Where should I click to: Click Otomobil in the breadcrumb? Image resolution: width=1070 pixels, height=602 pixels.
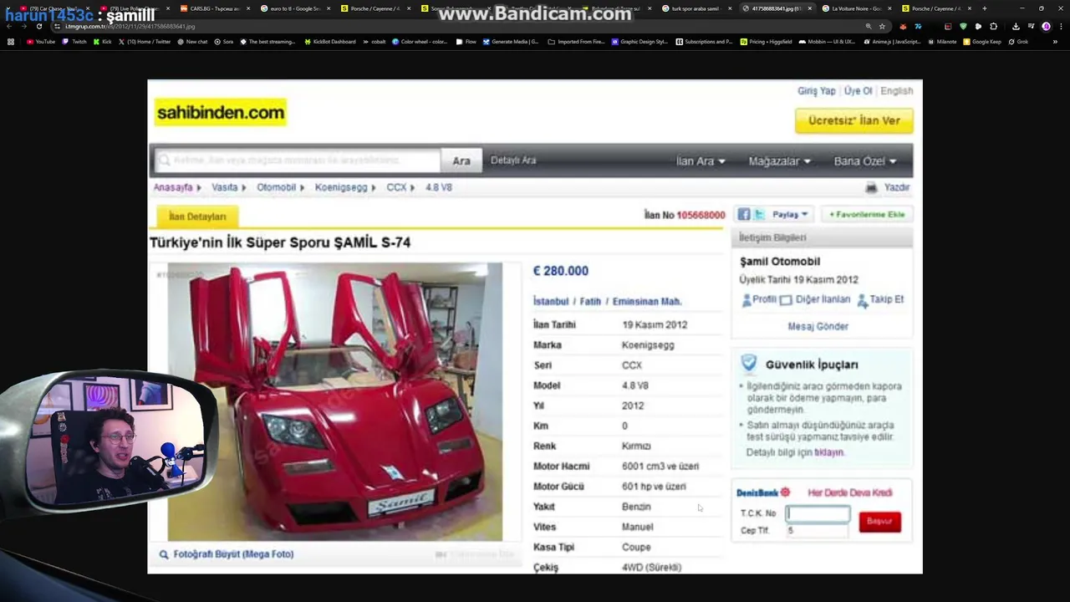coord(276,187)
